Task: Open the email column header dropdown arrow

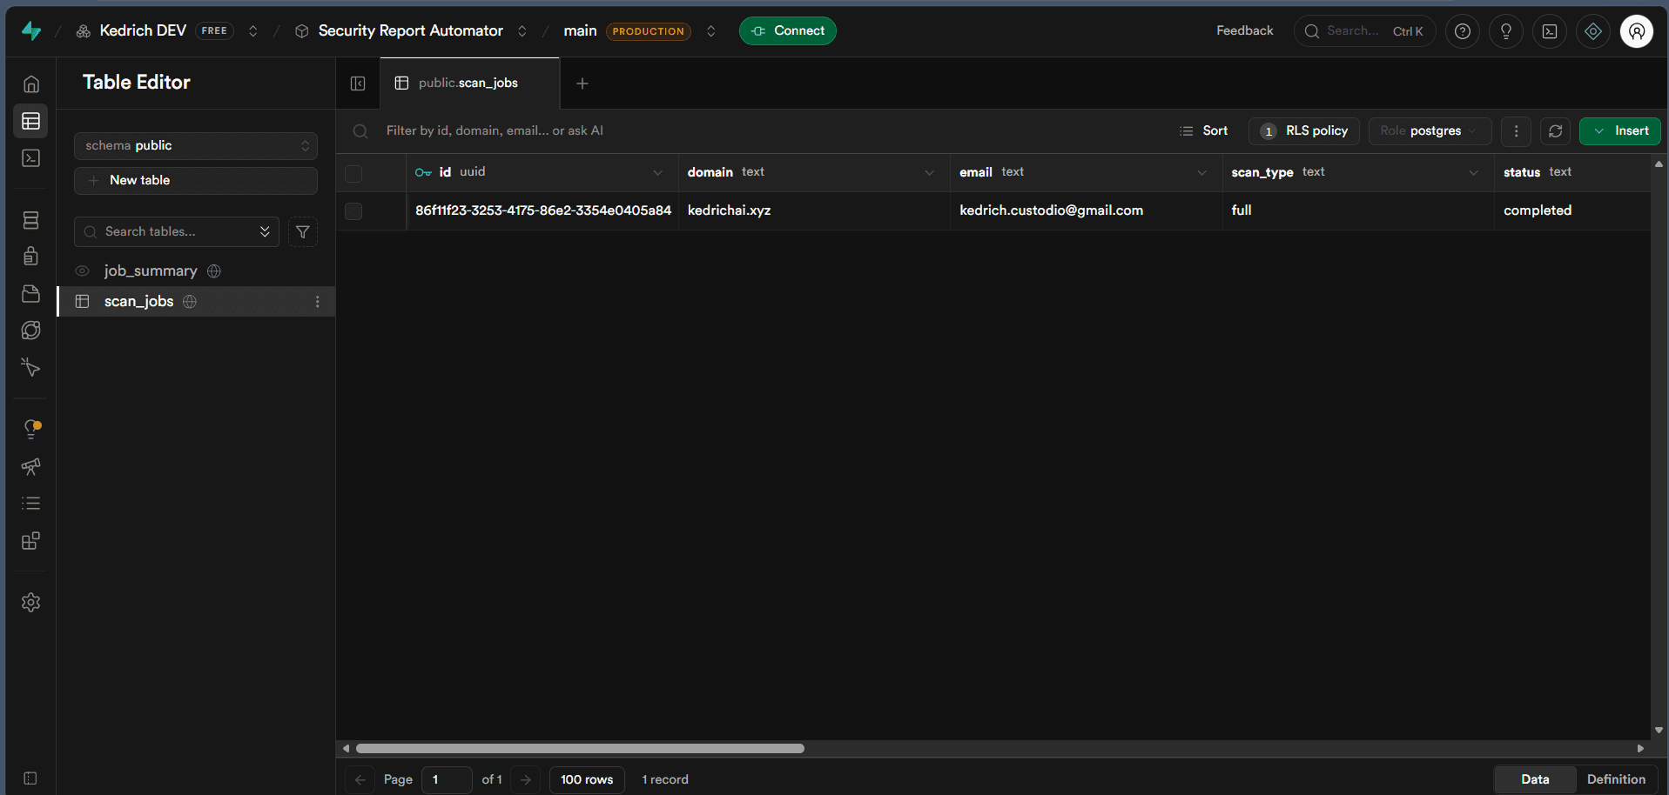Action: point(1202,173)
